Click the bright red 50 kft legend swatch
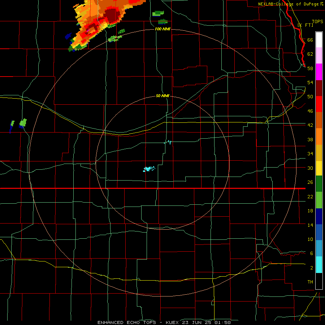The image size is (325, 325). 319,104
